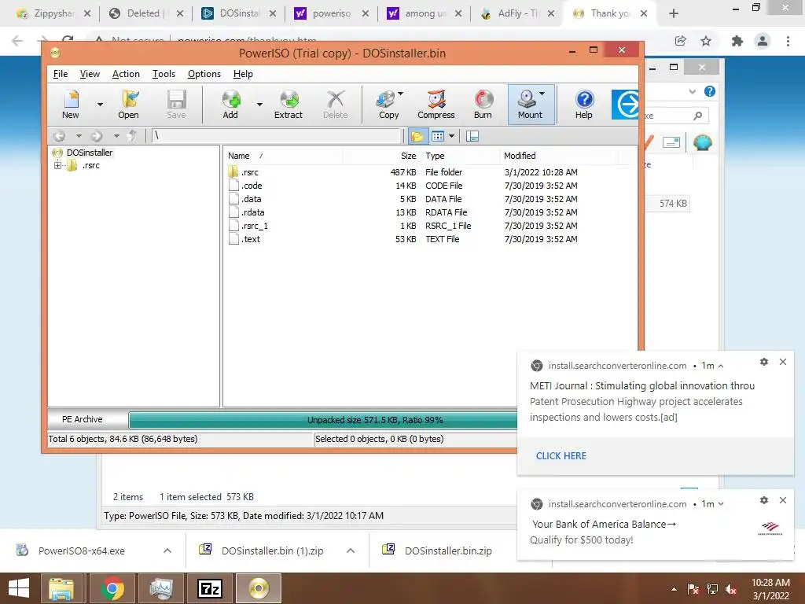The width and height of the screenshot is (805, 604).
Task: Click the unpacked size ratio progress bar
Action: [x=323, y=420]
